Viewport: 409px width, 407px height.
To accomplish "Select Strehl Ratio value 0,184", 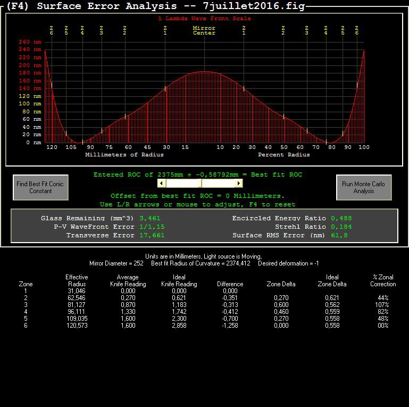I will click(x=341, y=227).
